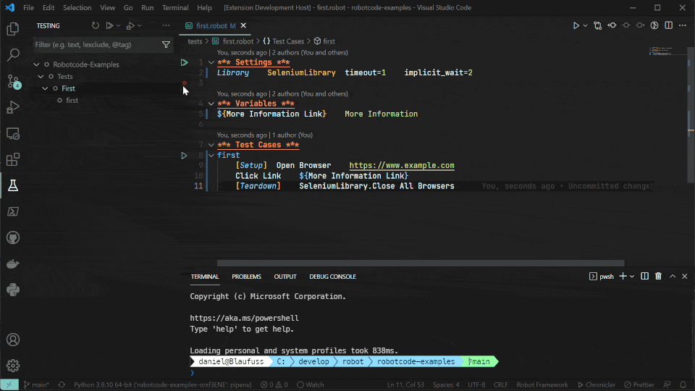Refresh tests in the Testing panel
The height and width of the screenshot is (391, 695).
[96, 26]
